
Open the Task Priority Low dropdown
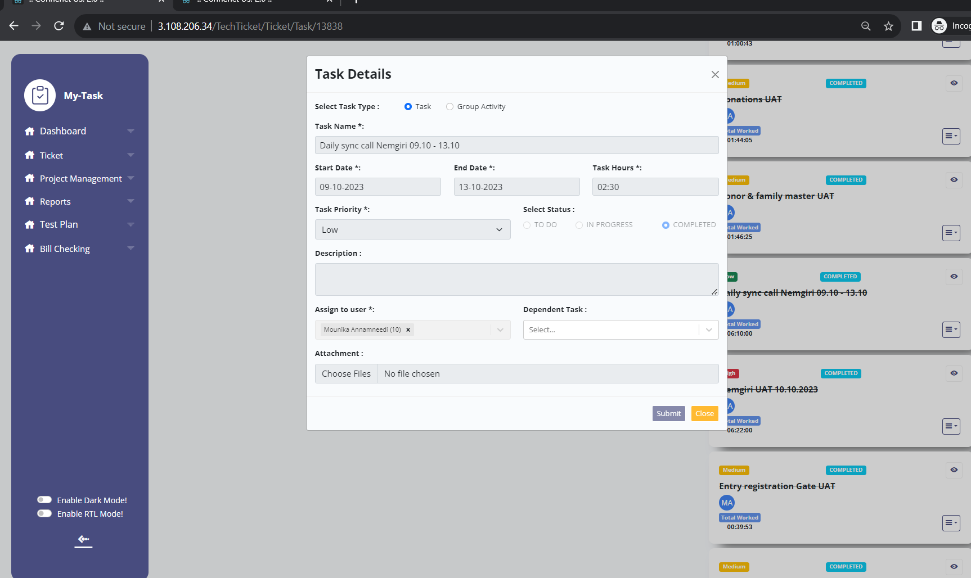coord(413,229)
